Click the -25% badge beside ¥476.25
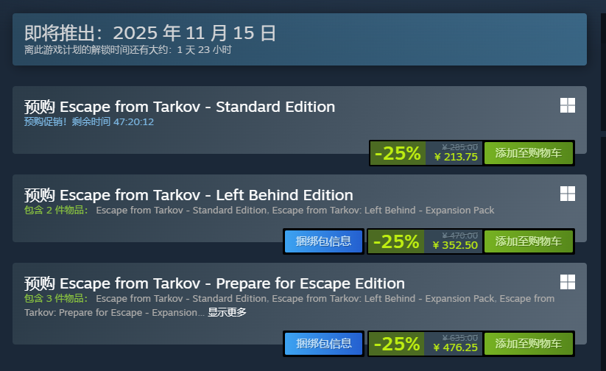606x371 pixels. (398, 344)
